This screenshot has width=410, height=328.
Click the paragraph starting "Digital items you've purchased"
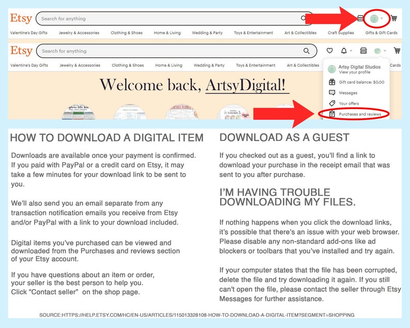[x=96, y=251]
